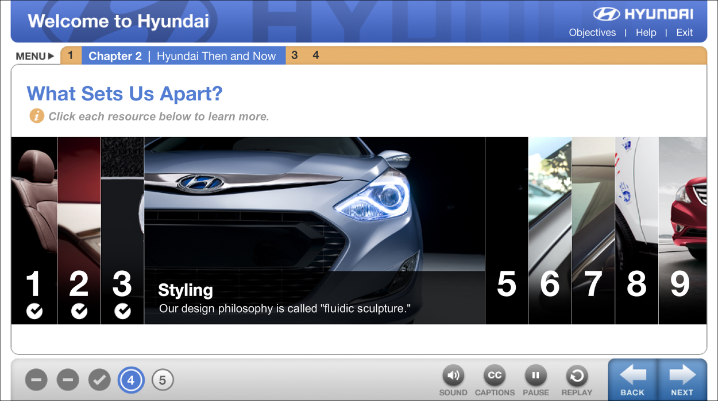This screenshot has width=718, height=401.
Task: Turn on closed captions with CC button
Action: pyautogui.click(x=495, y=376)
